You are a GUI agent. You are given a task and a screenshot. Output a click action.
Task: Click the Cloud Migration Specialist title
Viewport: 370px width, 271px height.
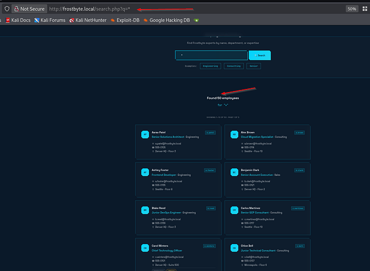257,137
